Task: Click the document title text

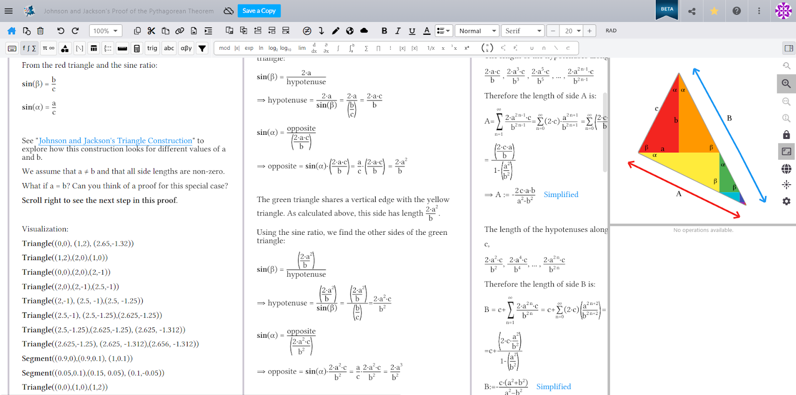Action: (x=128, y=11)
